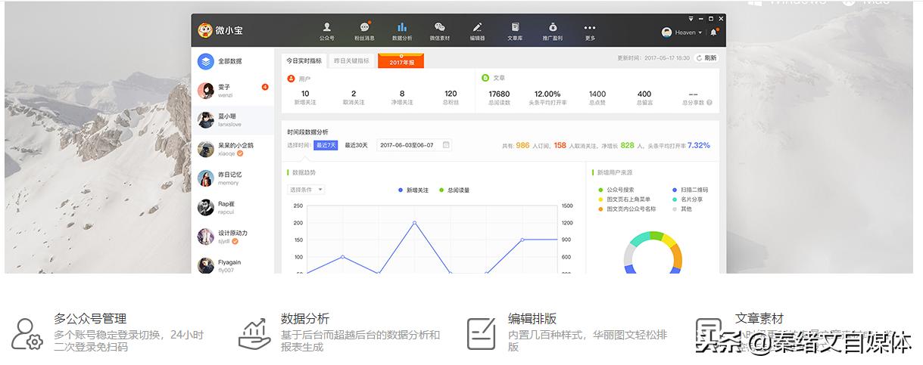The image size is (923, 365).
Task: Click the 12.00% 头条平均打开率 value
Action: 547,94
